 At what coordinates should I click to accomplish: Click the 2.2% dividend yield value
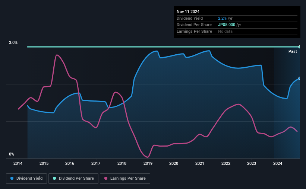click(222, 18)
